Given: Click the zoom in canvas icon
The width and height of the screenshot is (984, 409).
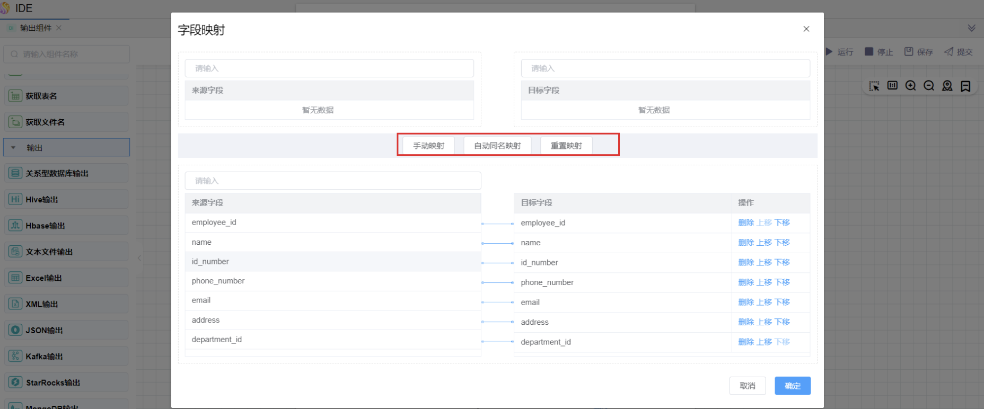Looking at the screenshot, I should (x=910, y=86).
